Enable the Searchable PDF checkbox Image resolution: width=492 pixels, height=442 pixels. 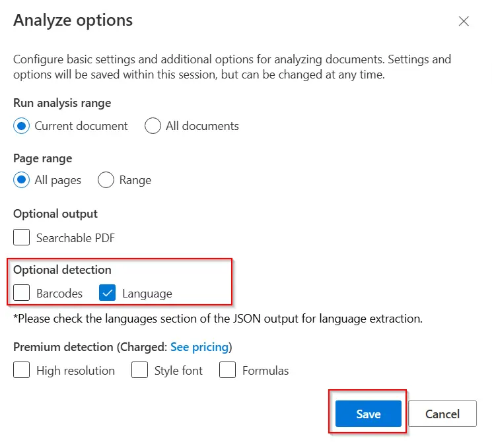22,237
